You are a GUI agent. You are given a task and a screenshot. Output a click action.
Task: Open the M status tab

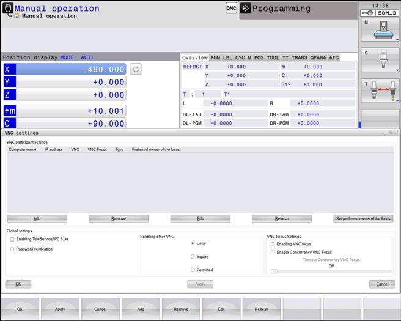(249, 58)
